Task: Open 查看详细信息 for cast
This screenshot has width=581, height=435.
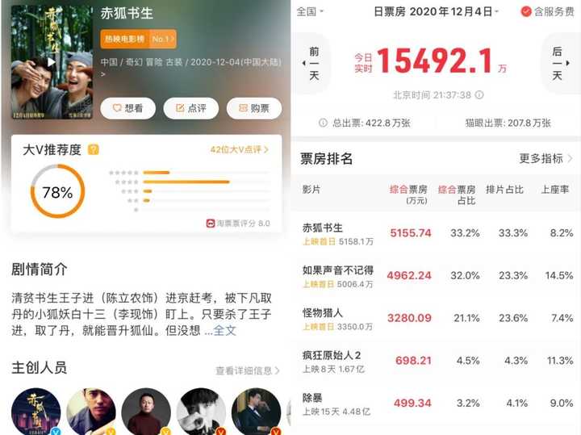Action: click(248, 370)
